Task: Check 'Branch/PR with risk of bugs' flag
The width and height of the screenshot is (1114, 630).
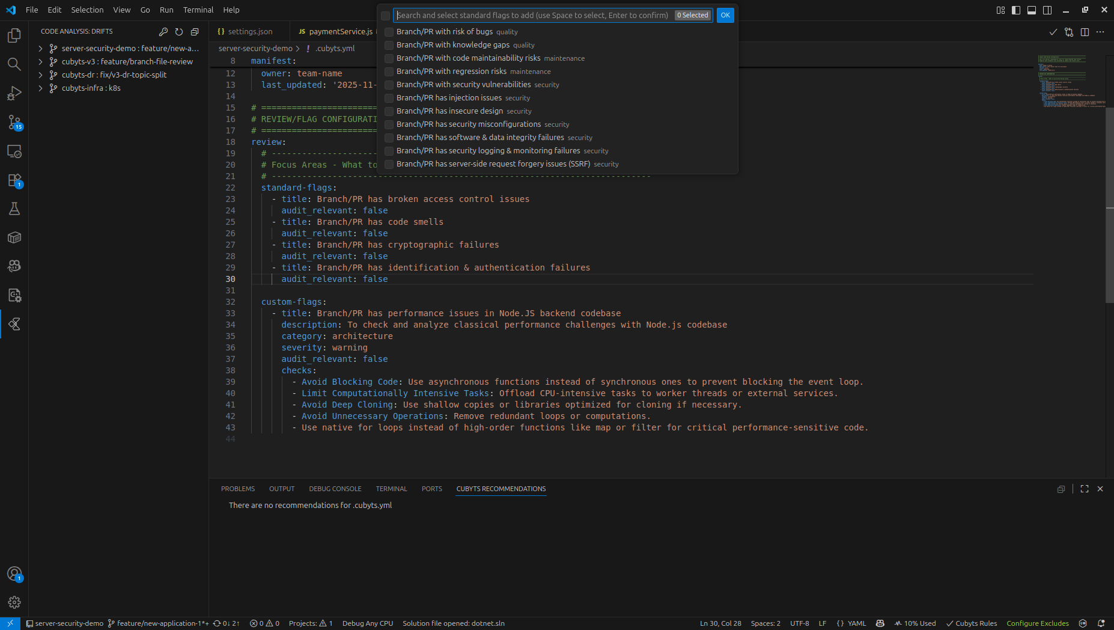Action: (x=389, y=32)
